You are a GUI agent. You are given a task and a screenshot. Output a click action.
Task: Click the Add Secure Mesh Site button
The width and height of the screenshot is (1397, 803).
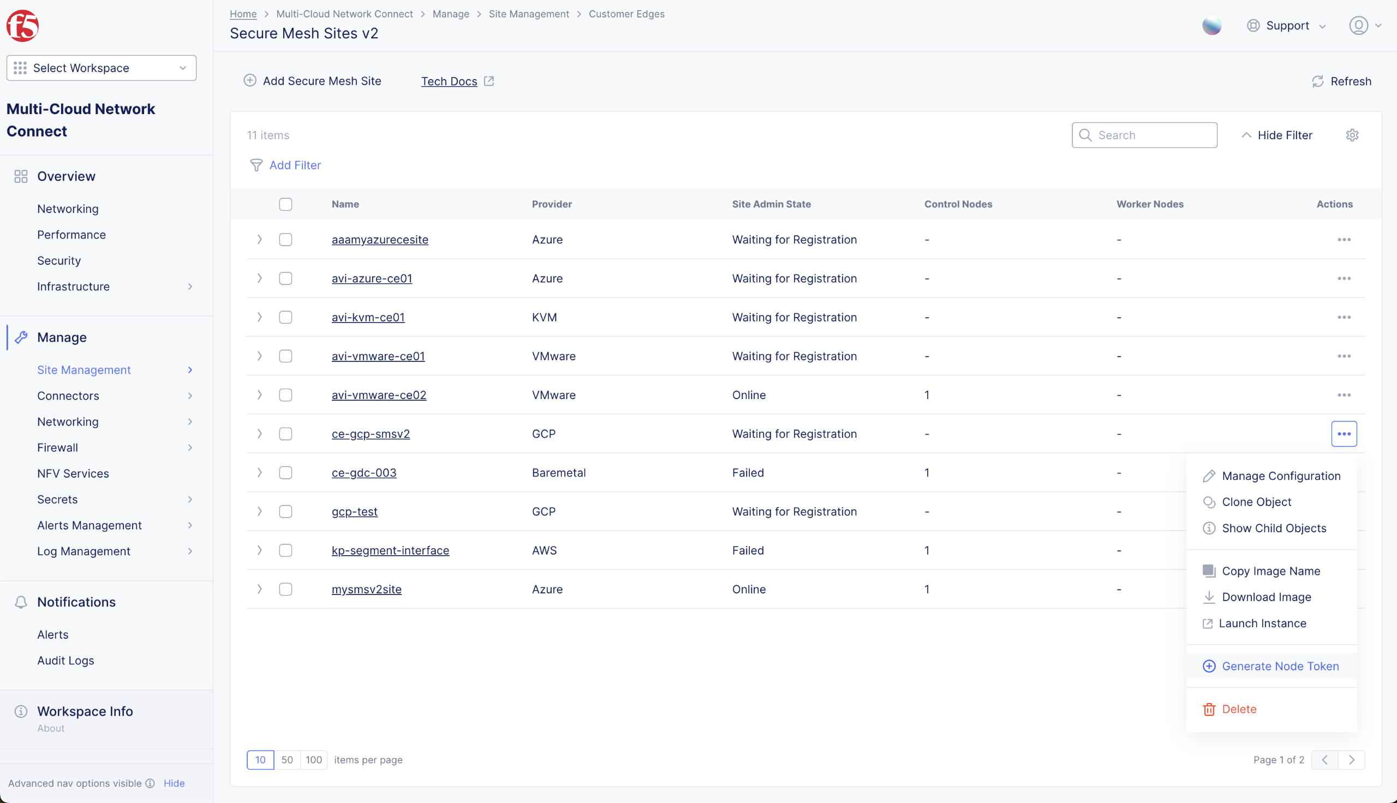pos(313,81)
